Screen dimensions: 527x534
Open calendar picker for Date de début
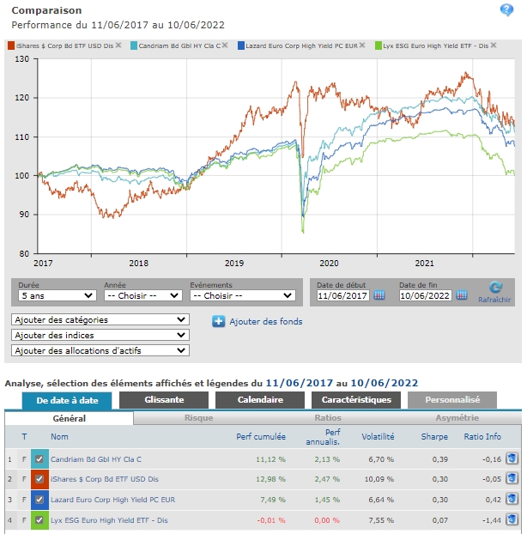380,296
